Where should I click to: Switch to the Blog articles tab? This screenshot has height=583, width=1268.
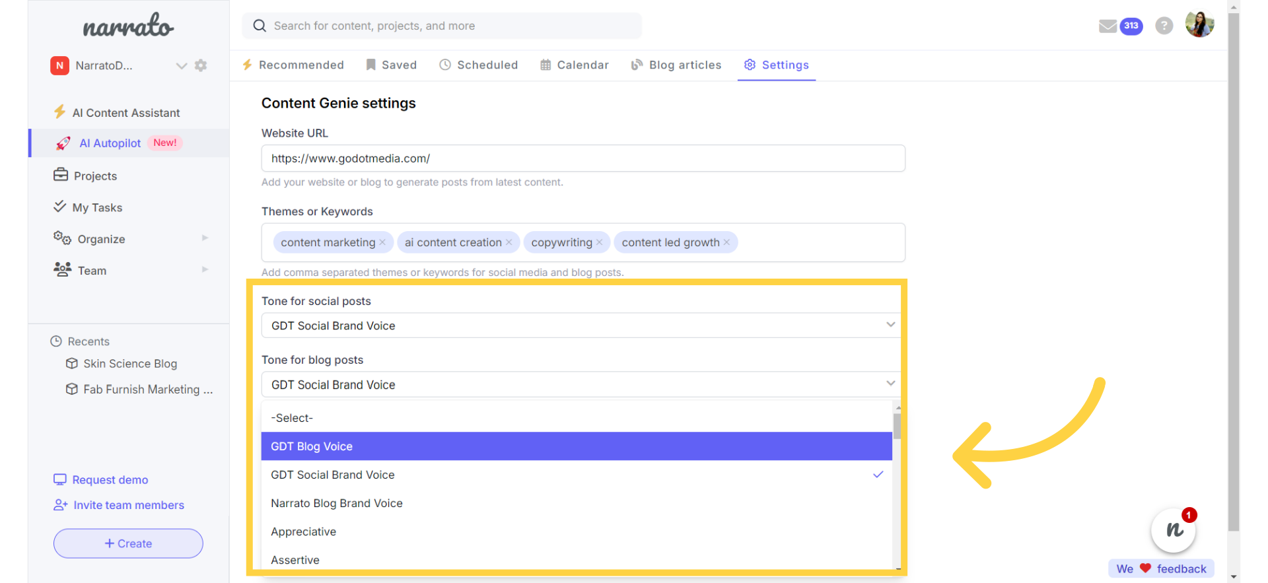tap(676, 65)
